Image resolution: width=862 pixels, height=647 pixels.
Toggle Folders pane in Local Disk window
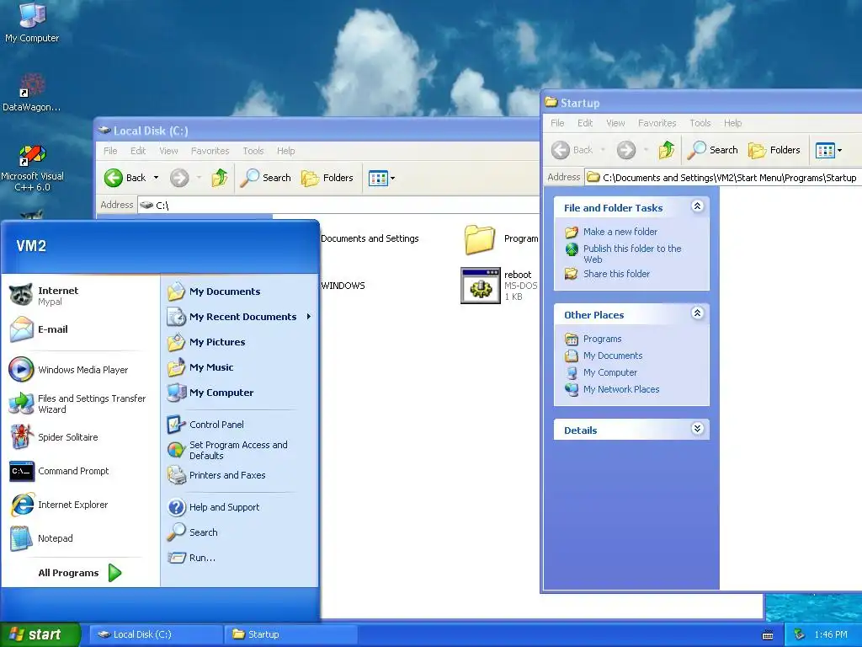click(327, 178)
